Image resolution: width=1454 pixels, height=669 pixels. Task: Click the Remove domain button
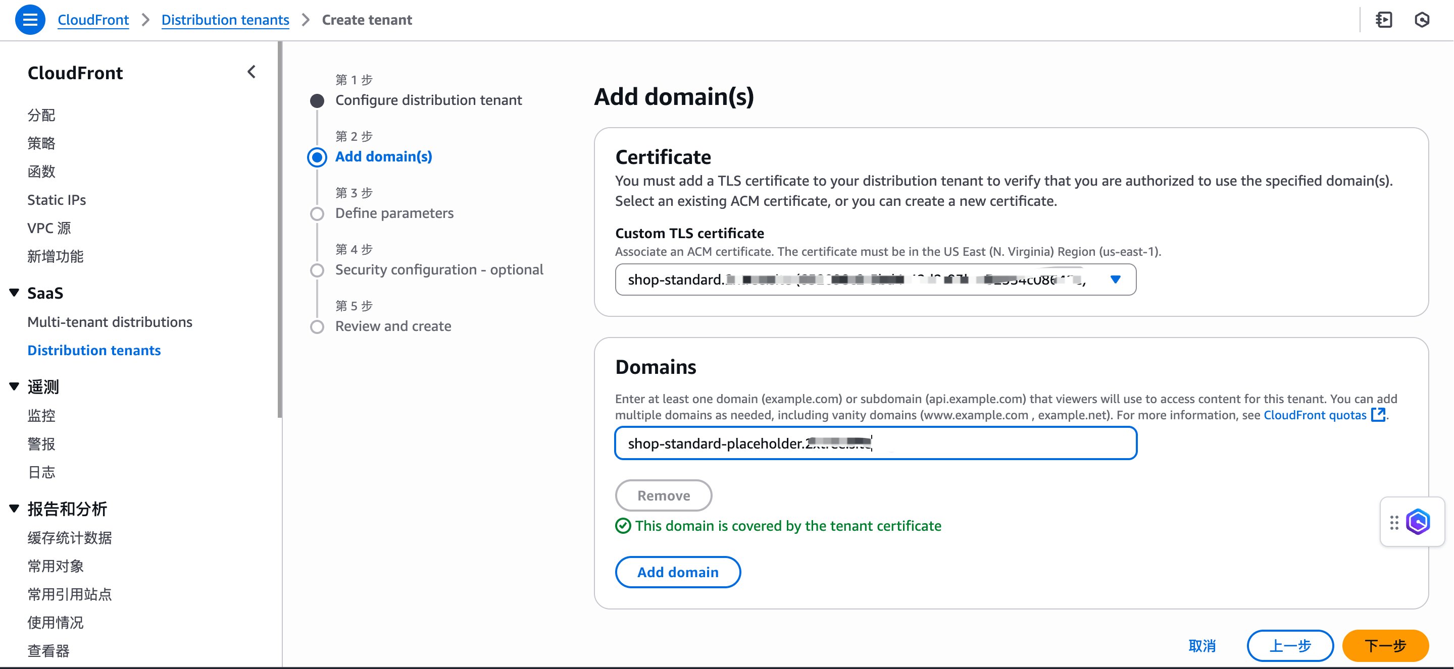point(663,495)
